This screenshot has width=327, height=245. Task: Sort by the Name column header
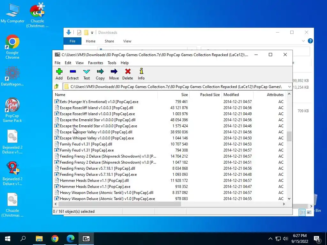(105, 94)
